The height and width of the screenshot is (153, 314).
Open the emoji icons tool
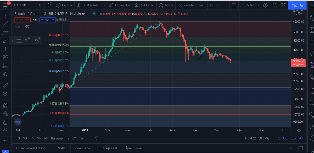point(5,74)
